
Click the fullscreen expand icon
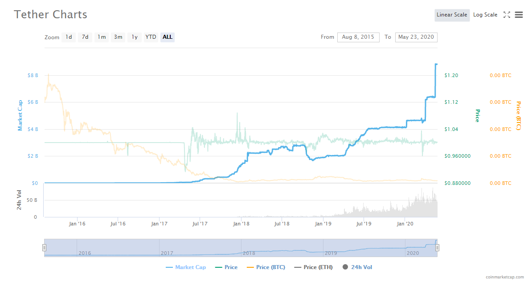[x=507, y=15]
